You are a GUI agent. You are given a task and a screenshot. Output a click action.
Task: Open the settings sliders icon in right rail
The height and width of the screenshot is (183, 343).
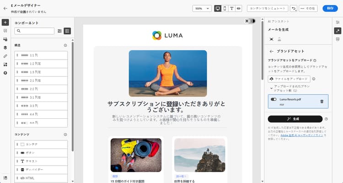(x=338, y=22)
